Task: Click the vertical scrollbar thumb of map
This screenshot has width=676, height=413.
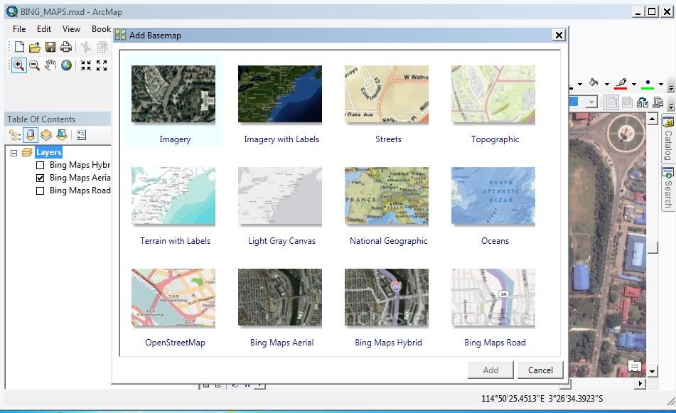Action: pyautogui.click(x=653, y=248)
